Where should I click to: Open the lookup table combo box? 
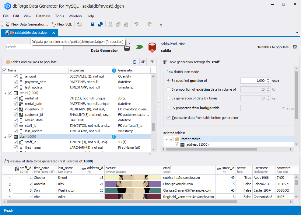(263, 108)
